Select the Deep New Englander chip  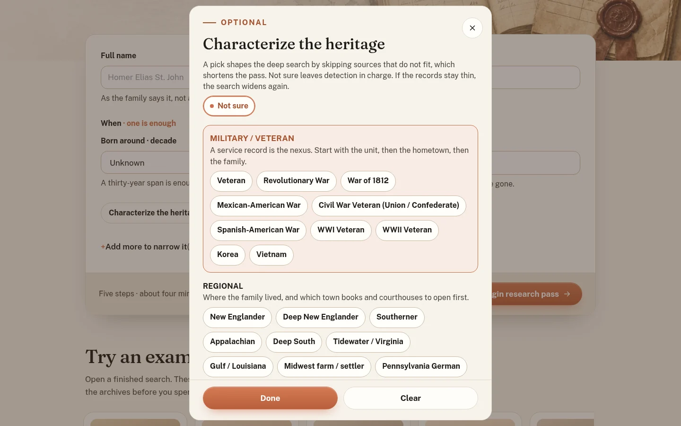click(x=321, y=317)
